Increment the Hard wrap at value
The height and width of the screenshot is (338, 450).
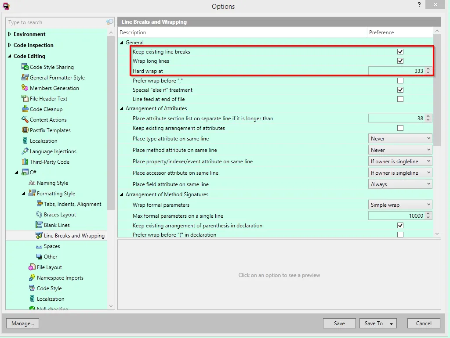[x=428, y=69]
